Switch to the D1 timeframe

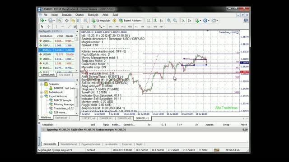149,27
